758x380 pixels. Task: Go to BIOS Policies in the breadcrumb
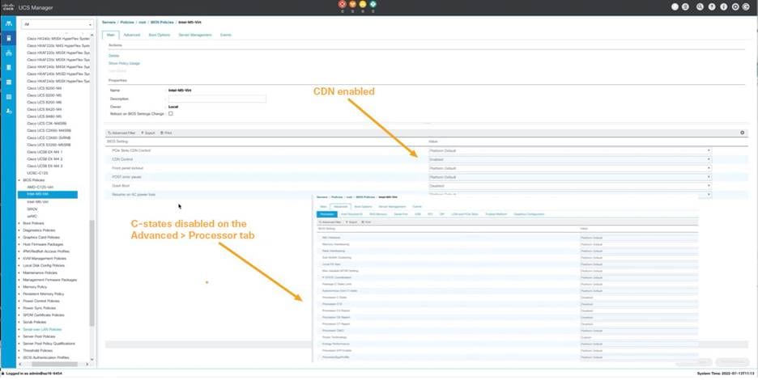tap(163, 22)
